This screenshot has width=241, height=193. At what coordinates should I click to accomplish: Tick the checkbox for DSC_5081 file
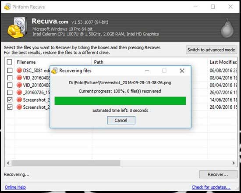(10, 71)
